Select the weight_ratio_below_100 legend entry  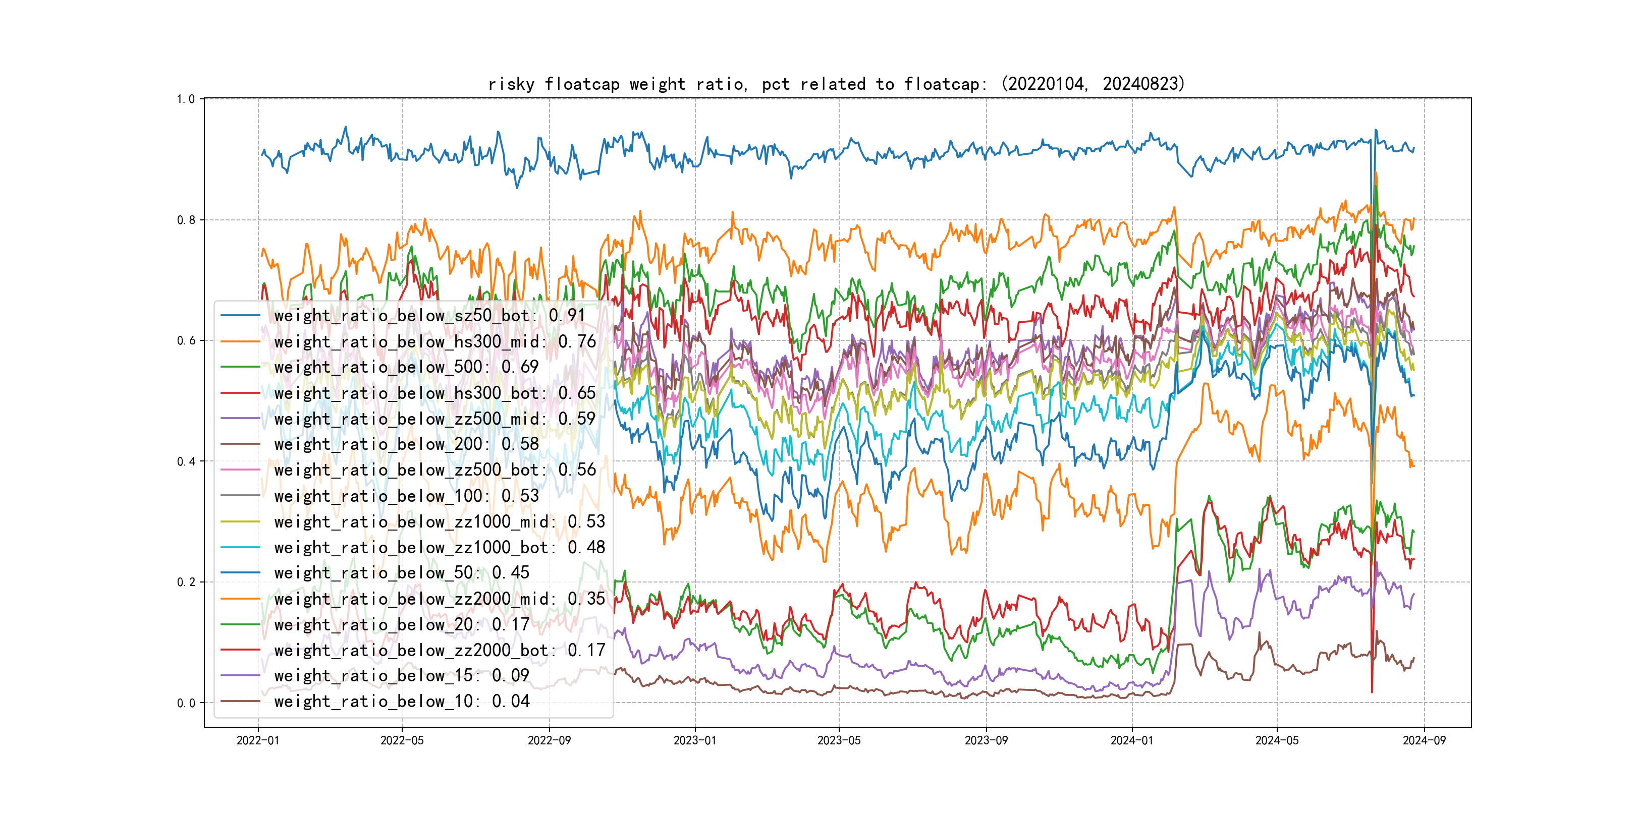click(x=406, y=496)
